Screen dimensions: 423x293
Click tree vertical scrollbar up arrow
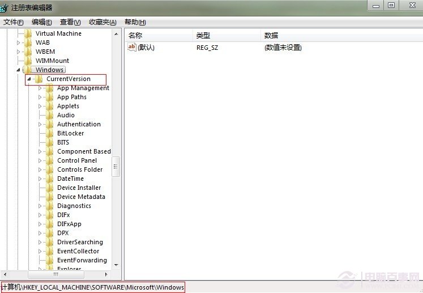pyautogui.click(x=116, y=34)
